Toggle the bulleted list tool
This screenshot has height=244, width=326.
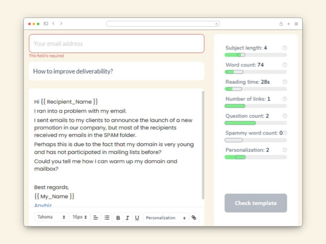click(107, 218)
